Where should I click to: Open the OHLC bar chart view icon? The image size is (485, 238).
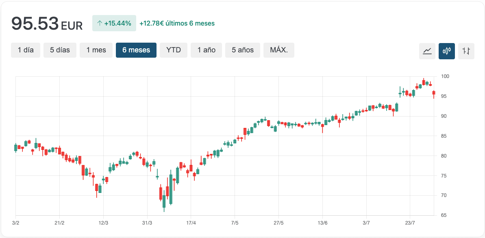tap(466, 51)
